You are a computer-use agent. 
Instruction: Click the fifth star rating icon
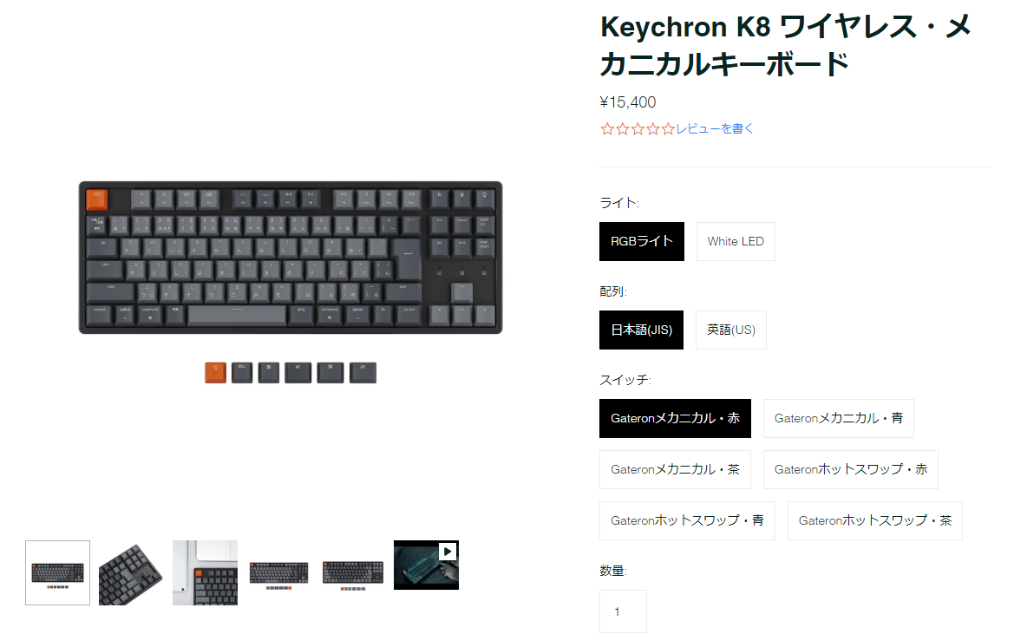coord(668,129)
